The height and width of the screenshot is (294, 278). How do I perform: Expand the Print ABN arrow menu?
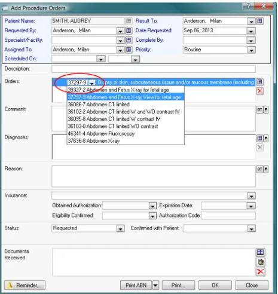pyautogui.click(x=155, y=285)
